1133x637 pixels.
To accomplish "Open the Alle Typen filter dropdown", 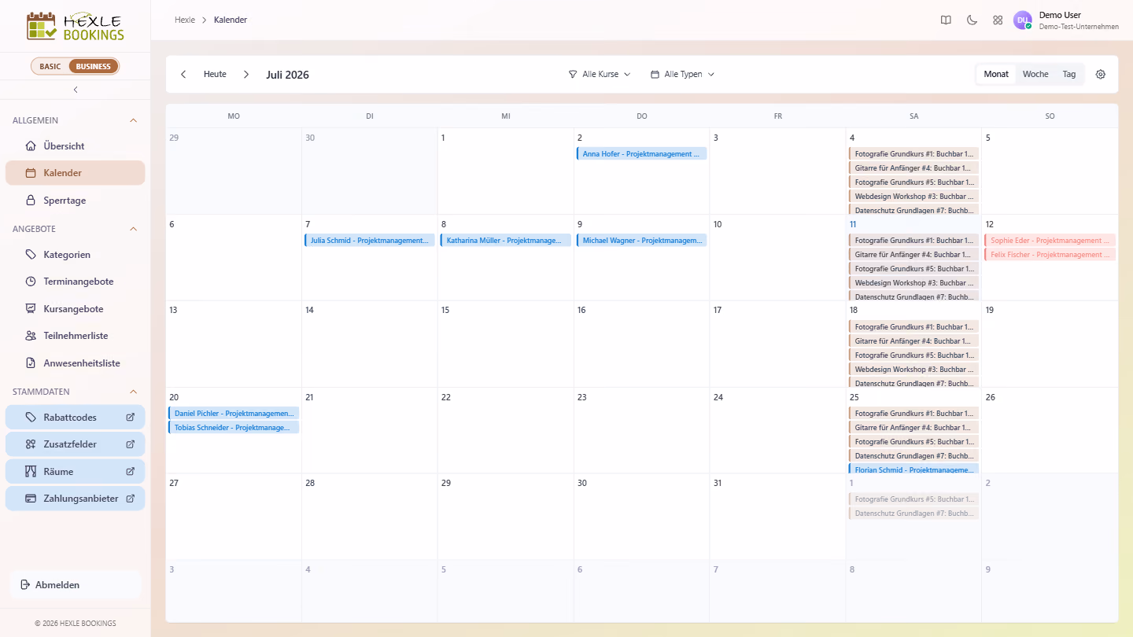I will click(682, 74).
